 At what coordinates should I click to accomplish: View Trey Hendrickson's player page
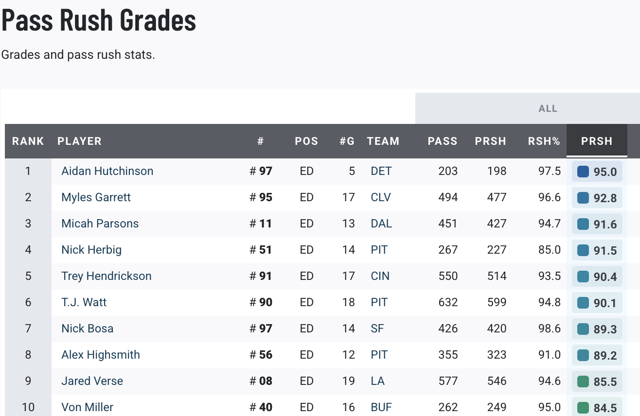[x=106, y=276]
